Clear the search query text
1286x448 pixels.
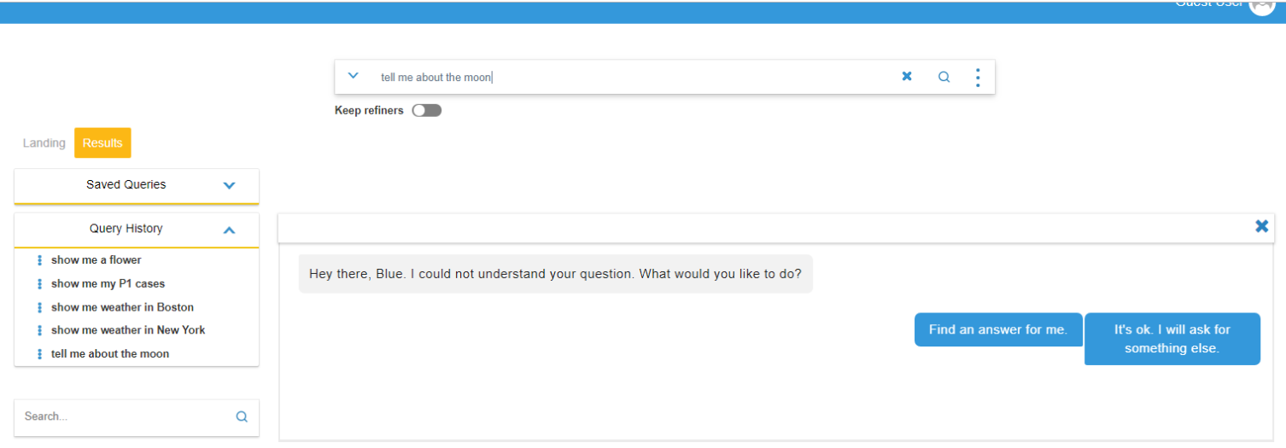(907, 77)
